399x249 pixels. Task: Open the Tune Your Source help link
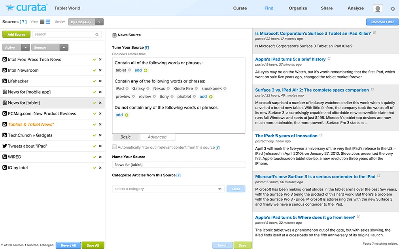tap(147, 47)
